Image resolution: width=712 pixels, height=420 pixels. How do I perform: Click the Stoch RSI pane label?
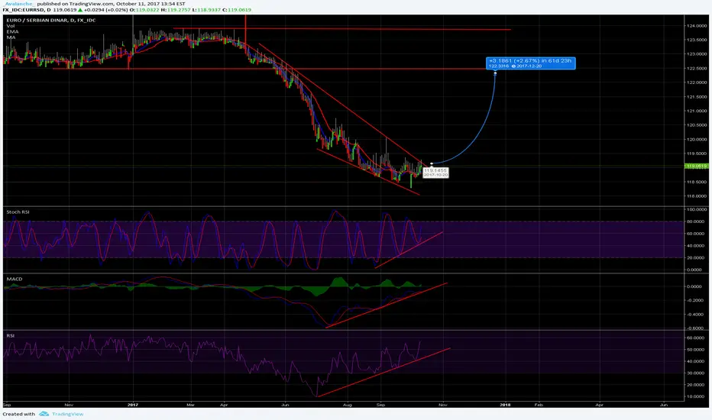[18, 212]
